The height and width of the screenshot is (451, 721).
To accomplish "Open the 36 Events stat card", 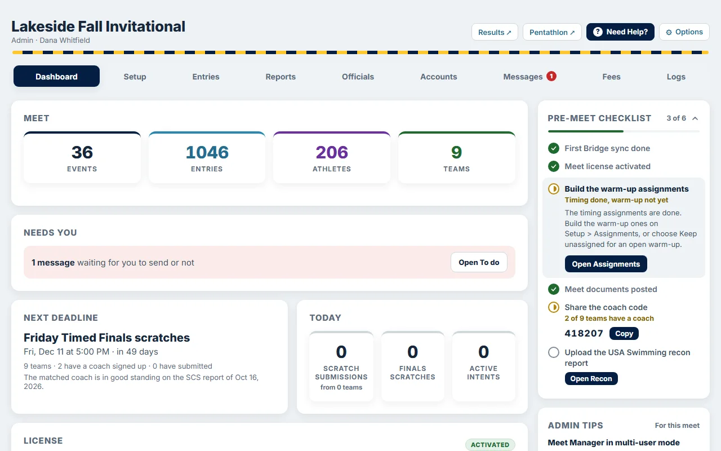I will click(x=82, y=157).
